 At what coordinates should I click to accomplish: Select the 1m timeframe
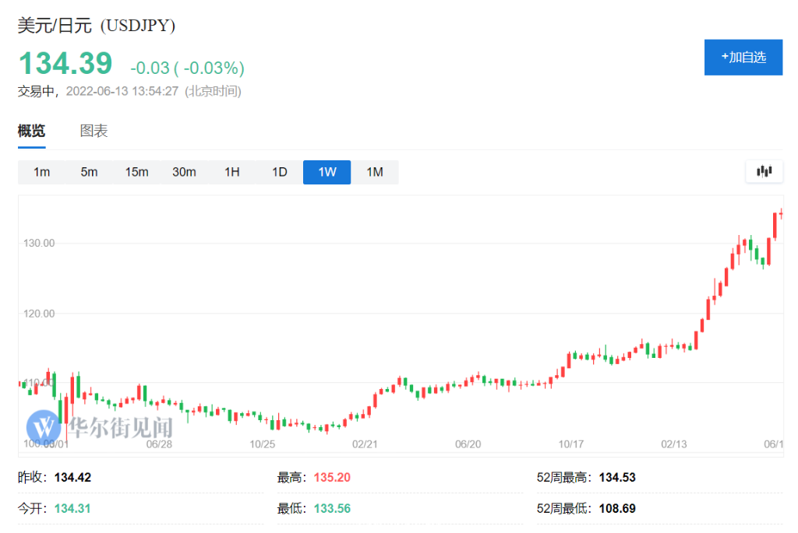(42, 172)
